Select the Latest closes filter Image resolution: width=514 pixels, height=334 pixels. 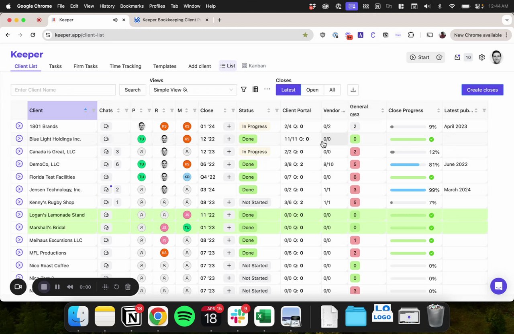[288, 90]
